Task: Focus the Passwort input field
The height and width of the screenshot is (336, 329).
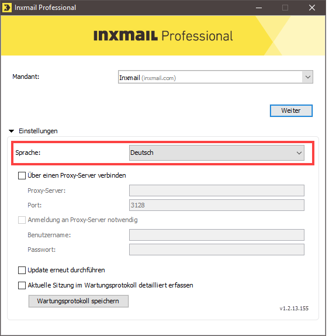Action: click(x=216, y=250)
